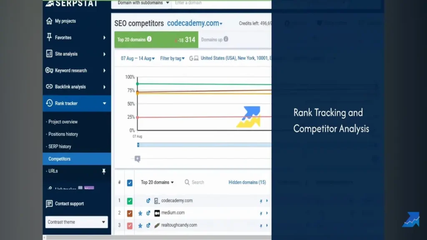Expand the Site analysis arrow
This screenshot has height=240, width=427.
(x=104, y=54)
